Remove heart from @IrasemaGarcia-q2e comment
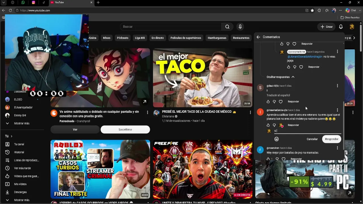The height and width of the screenshot is (204, 363). pyautogui.click(x=281, y=125)
